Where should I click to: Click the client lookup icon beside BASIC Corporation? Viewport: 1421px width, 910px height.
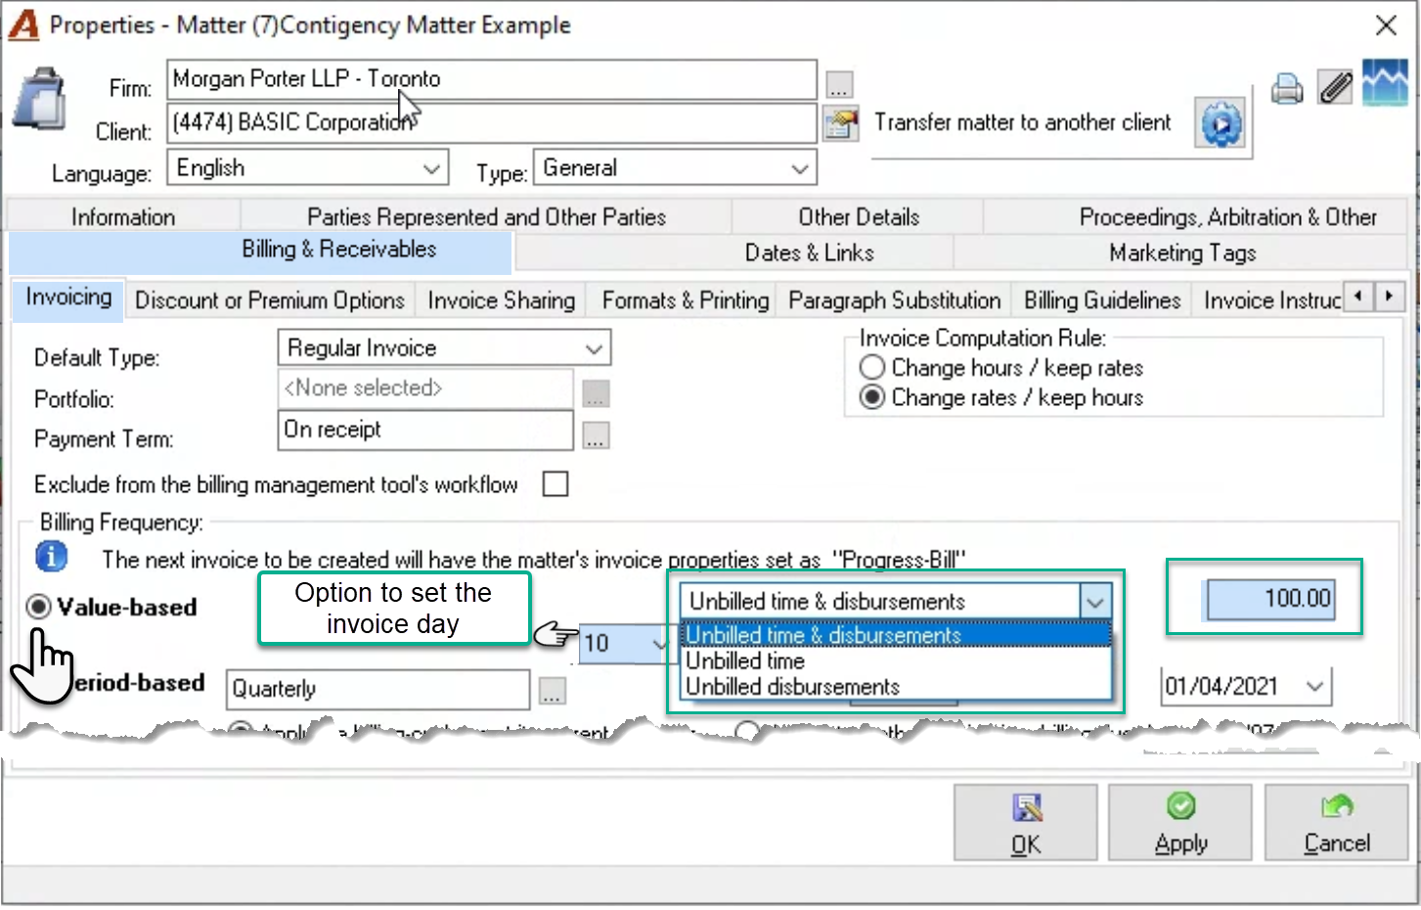pyautogui.click(x=840, y=124)
